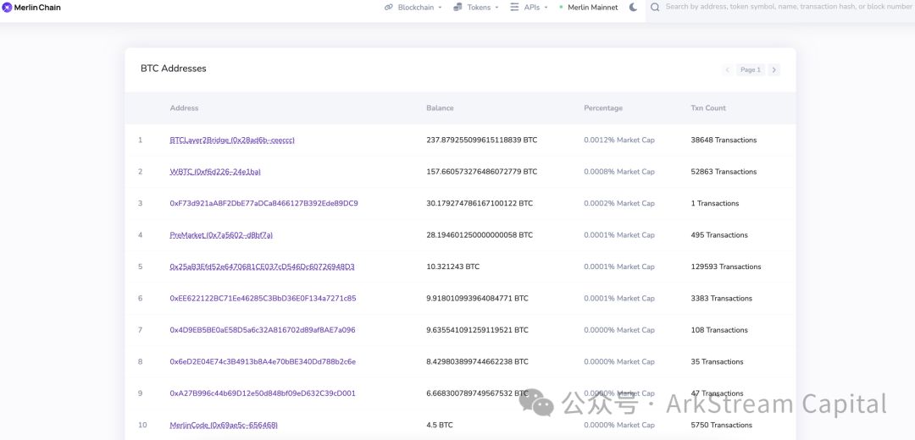Viewport: 915px width, 440px height.
Task: Click 35 Transactions count
Action: [x=718, y=361]
